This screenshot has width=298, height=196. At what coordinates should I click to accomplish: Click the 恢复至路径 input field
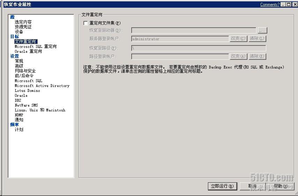tap(199, 48)
